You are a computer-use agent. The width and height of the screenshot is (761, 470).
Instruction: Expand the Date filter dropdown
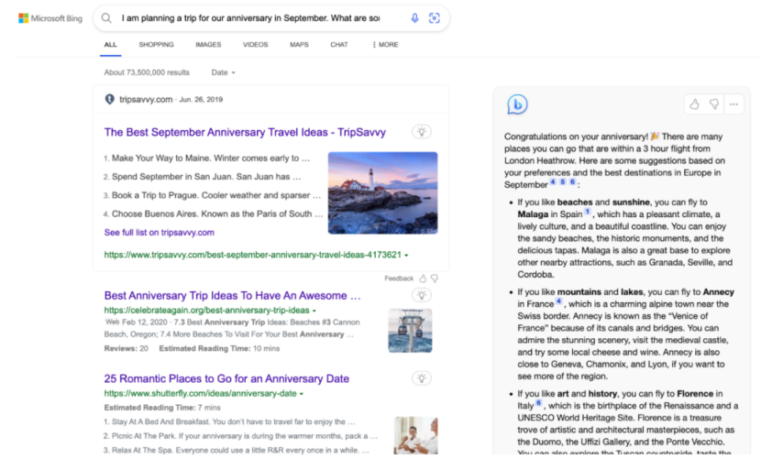click(223, 72)
